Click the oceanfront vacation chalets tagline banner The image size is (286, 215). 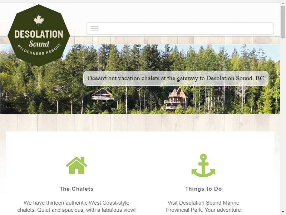(176, 78)
